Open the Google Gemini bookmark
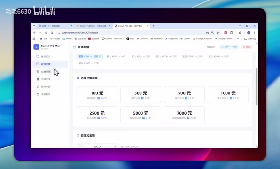This screenshot has width=280, height=169. (x=224, y=38)
